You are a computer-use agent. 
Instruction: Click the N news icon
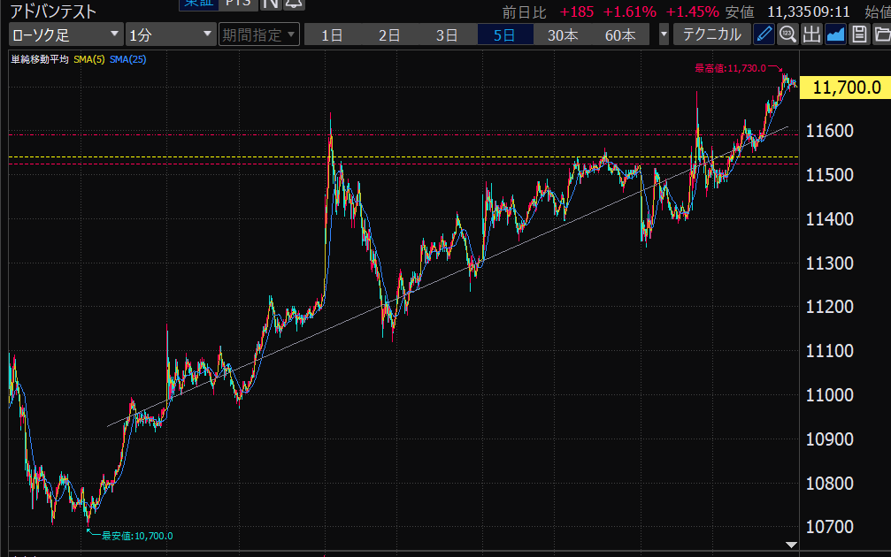pos(271,4)
